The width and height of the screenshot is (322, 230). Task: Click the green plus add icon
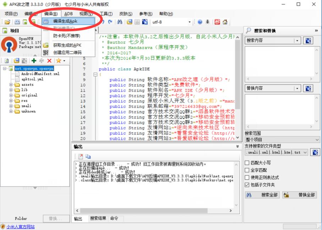(x=34, y=61)
